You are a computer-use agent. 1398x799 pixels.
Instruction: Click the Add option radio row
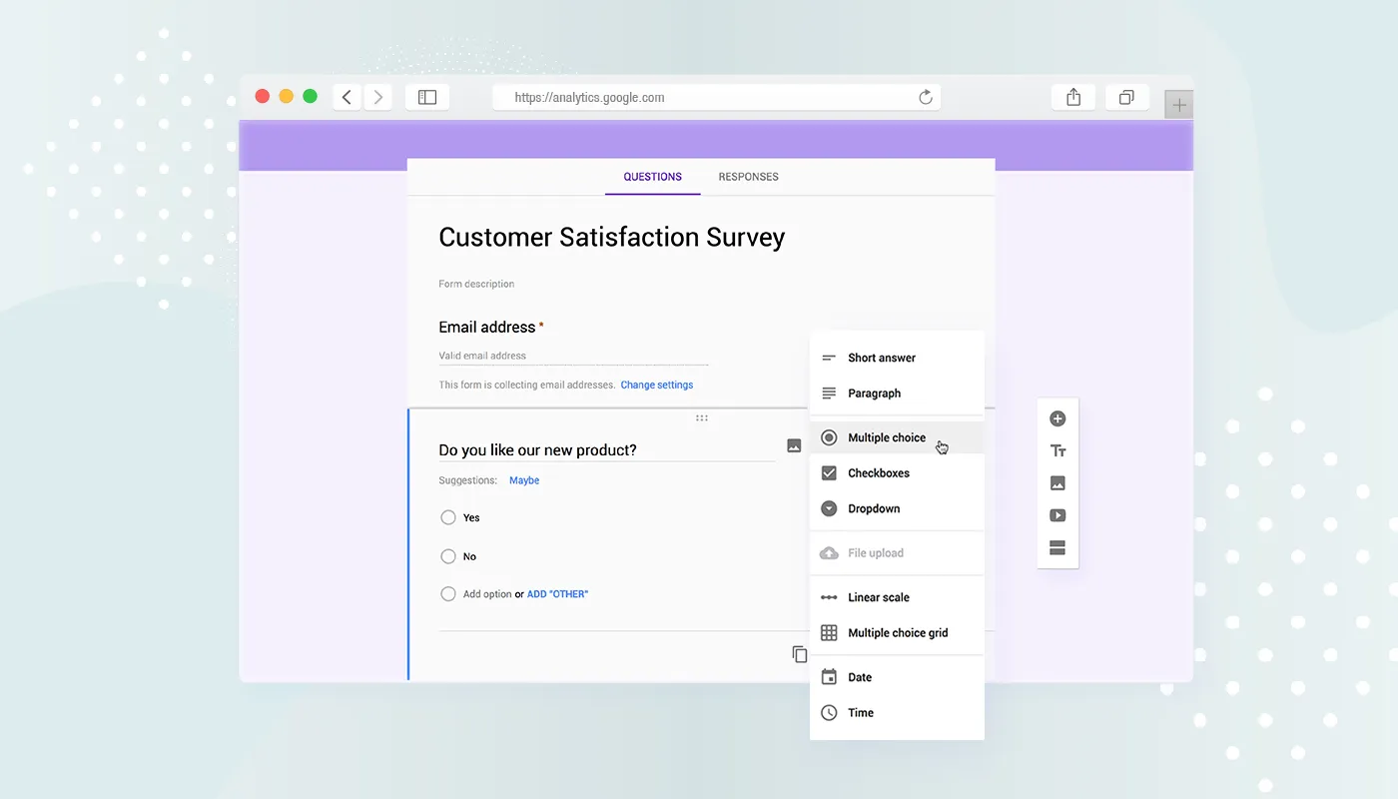pyautogui.click(x=449, y=593)
